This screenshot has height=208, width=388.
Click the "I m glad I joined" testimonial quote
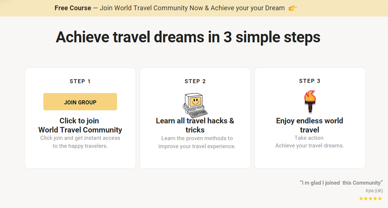pos(341,183)
